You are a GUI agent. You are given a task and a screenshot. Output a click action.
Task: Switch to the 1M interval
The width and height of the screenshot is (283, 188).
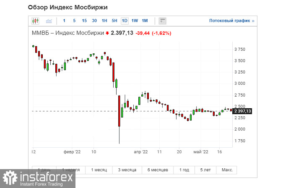point(145,21)
